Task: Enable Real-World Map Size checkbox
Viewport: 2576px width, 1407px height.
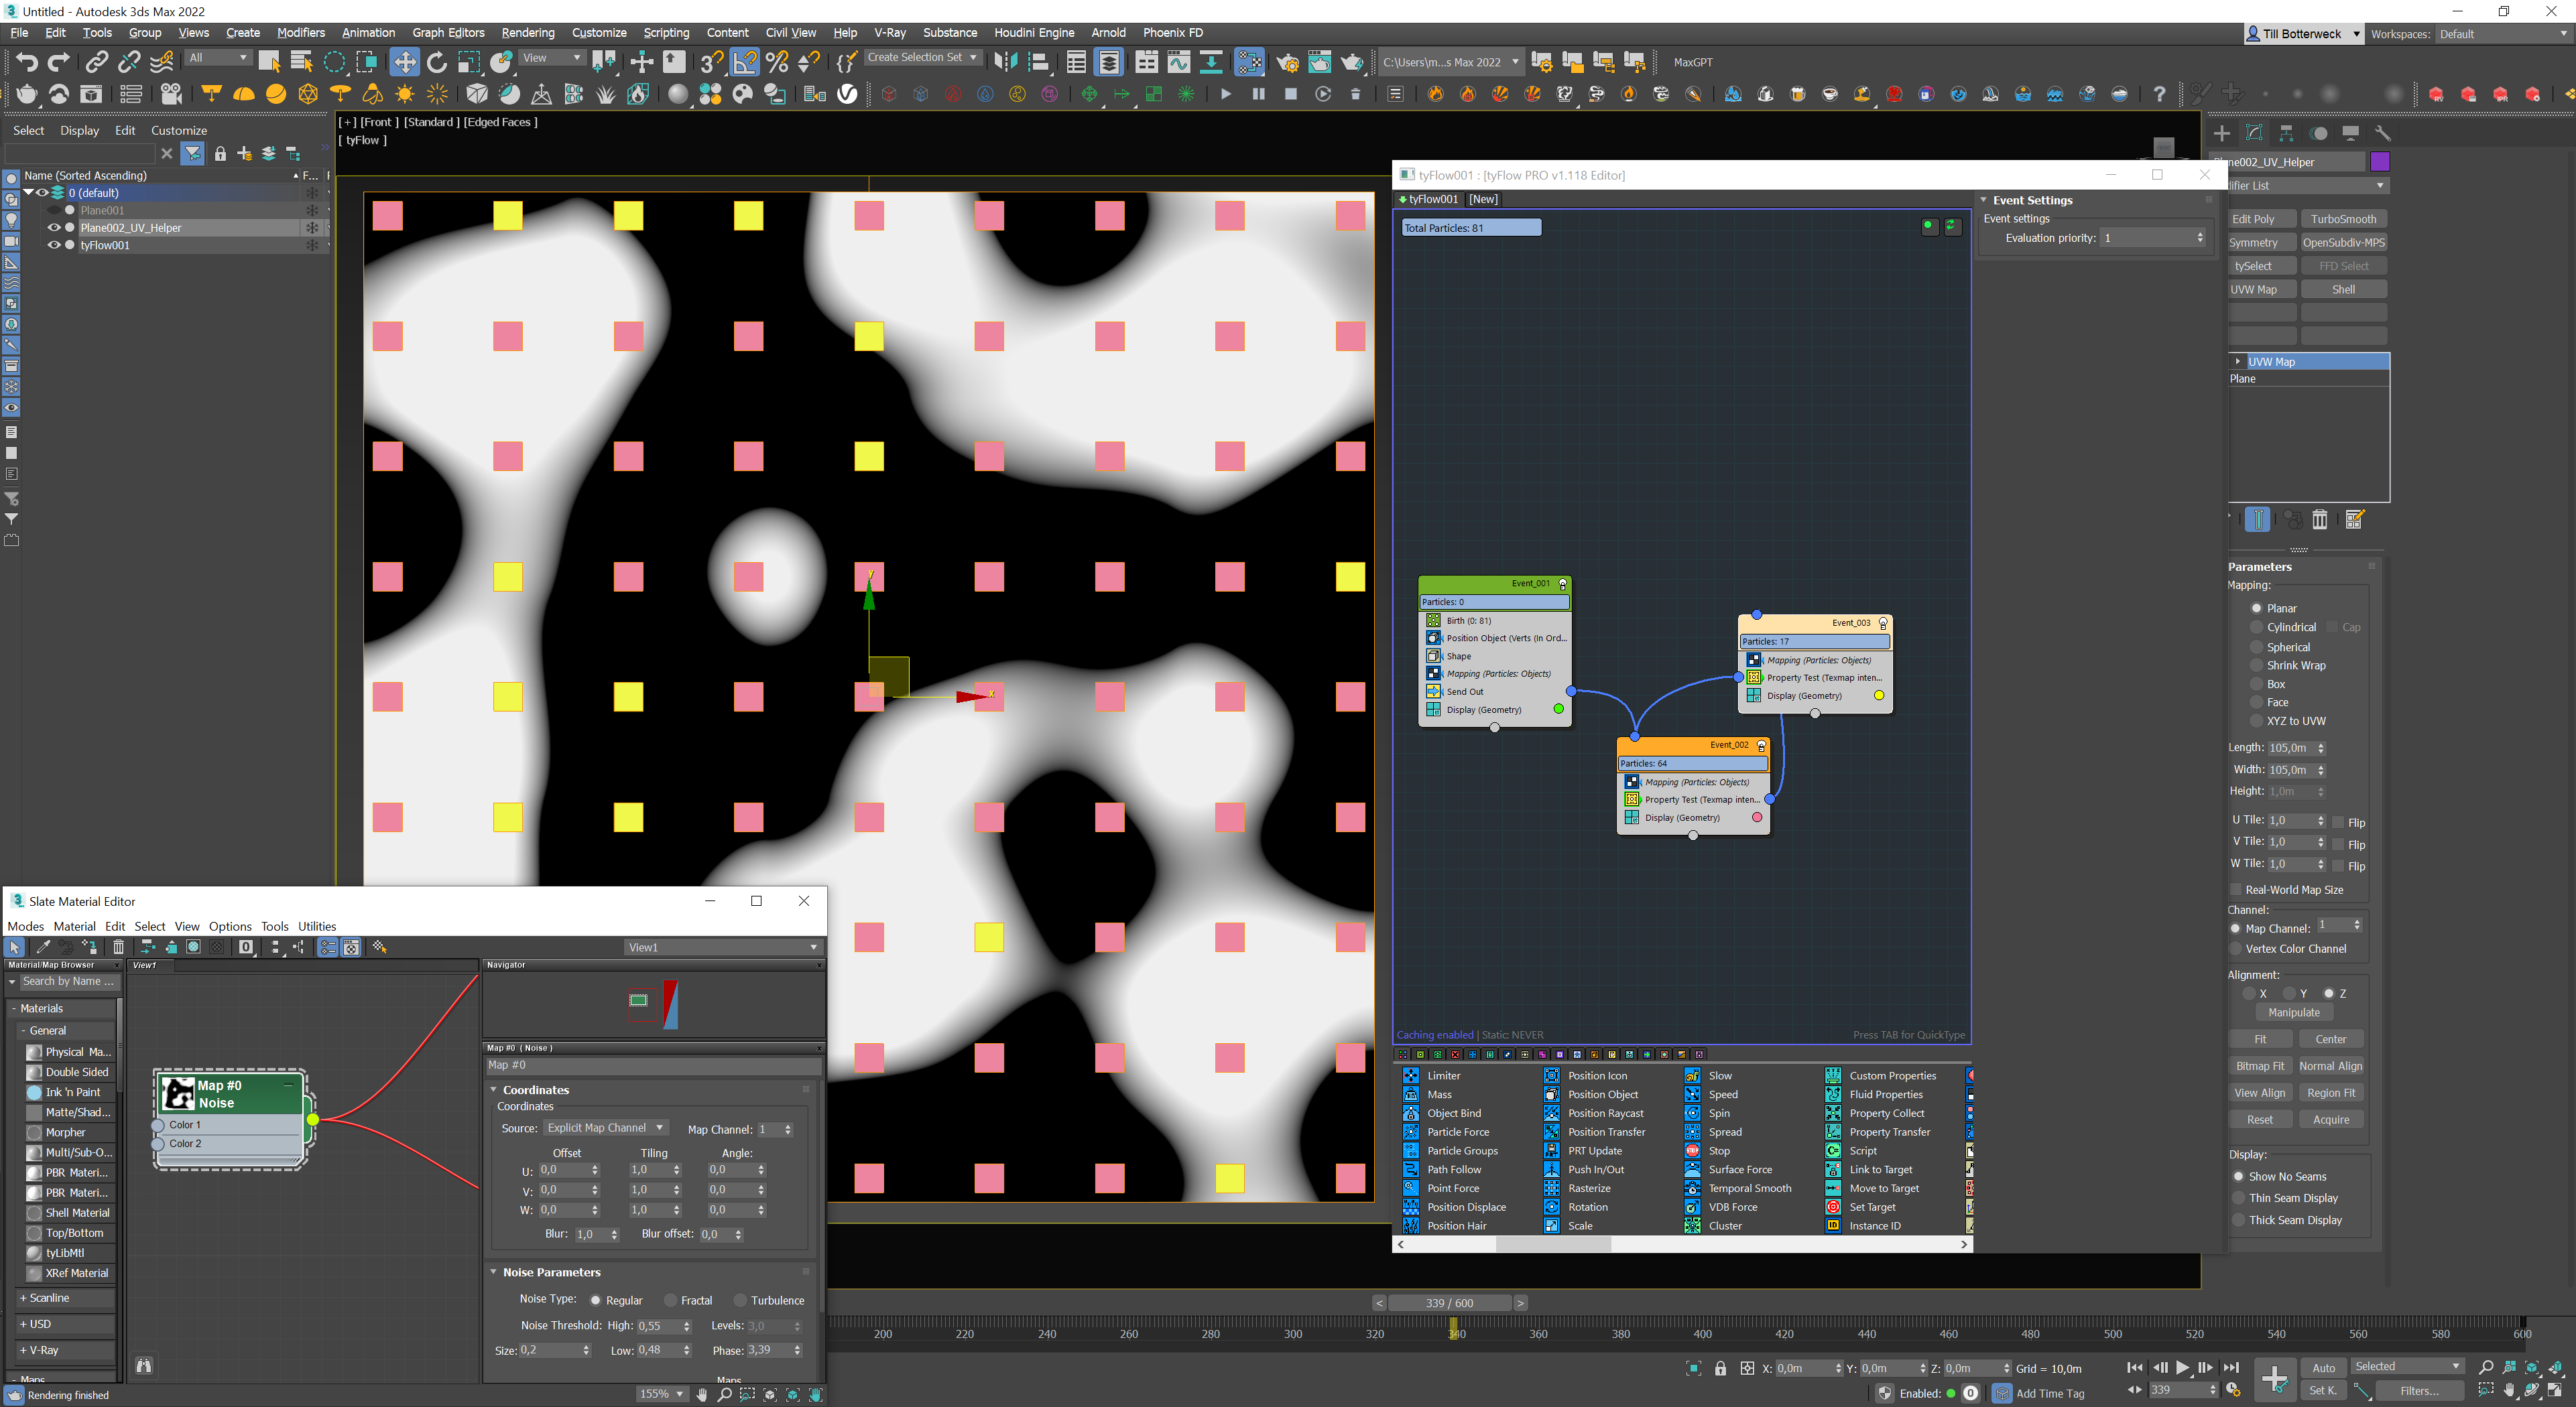Action: click(x=2236, y=889)
